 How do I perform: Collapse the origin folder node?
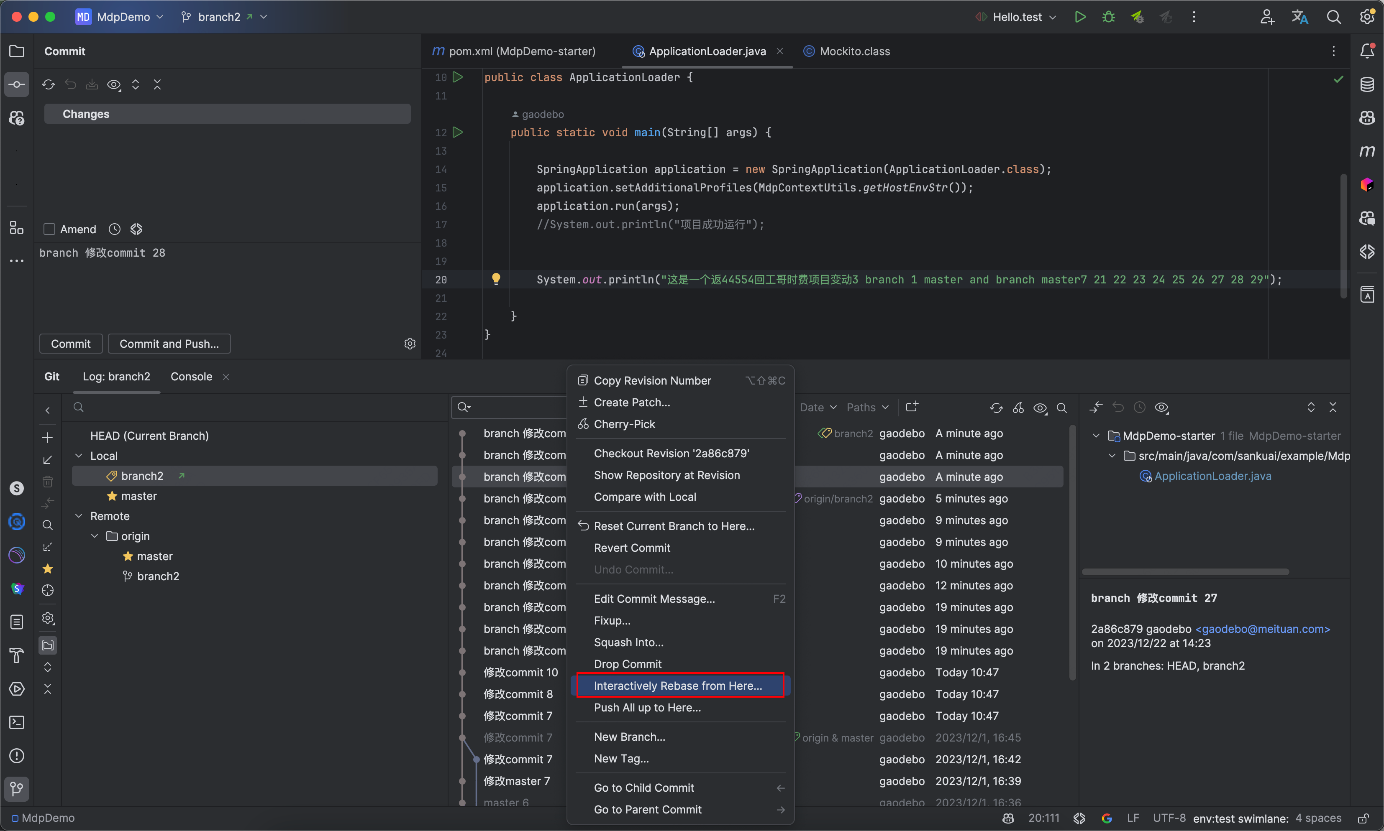point(95,536)
